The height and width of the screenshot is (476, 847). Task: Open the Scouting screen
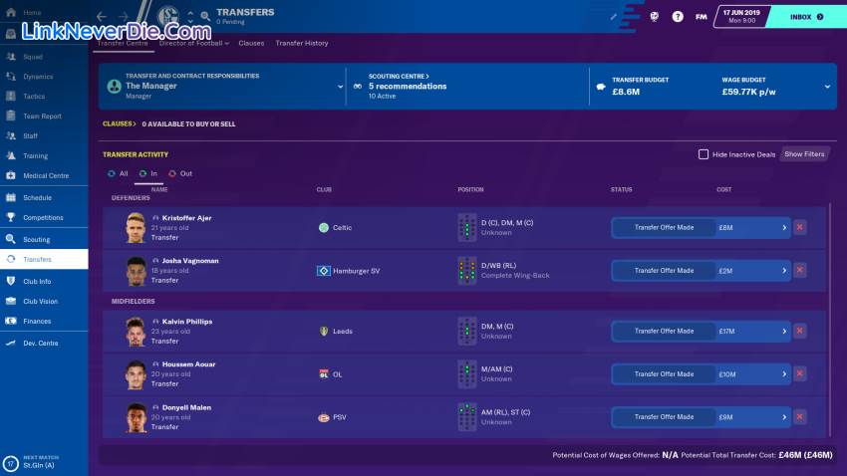tap(43, 239)
